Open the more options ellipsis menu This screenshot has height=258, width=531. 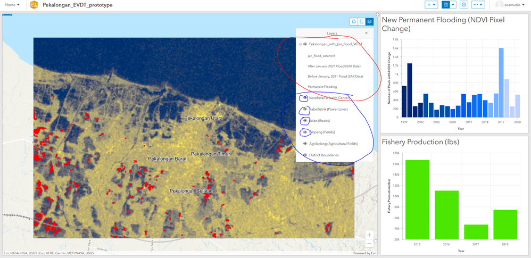478,5
